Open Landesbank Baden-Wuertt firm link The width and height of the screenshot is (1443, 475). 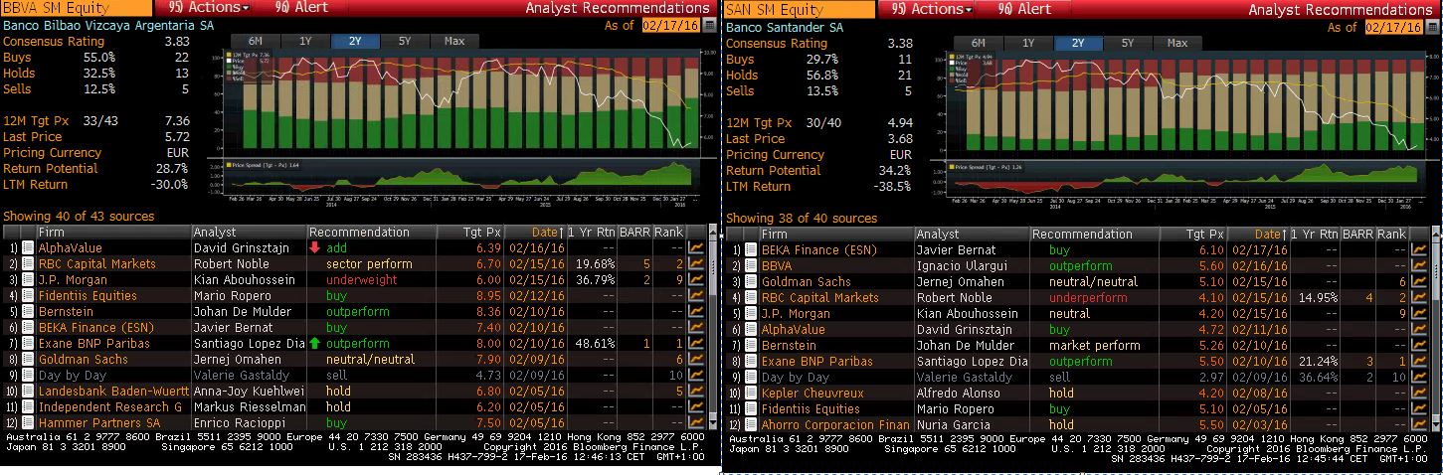(x=113, y=392)
